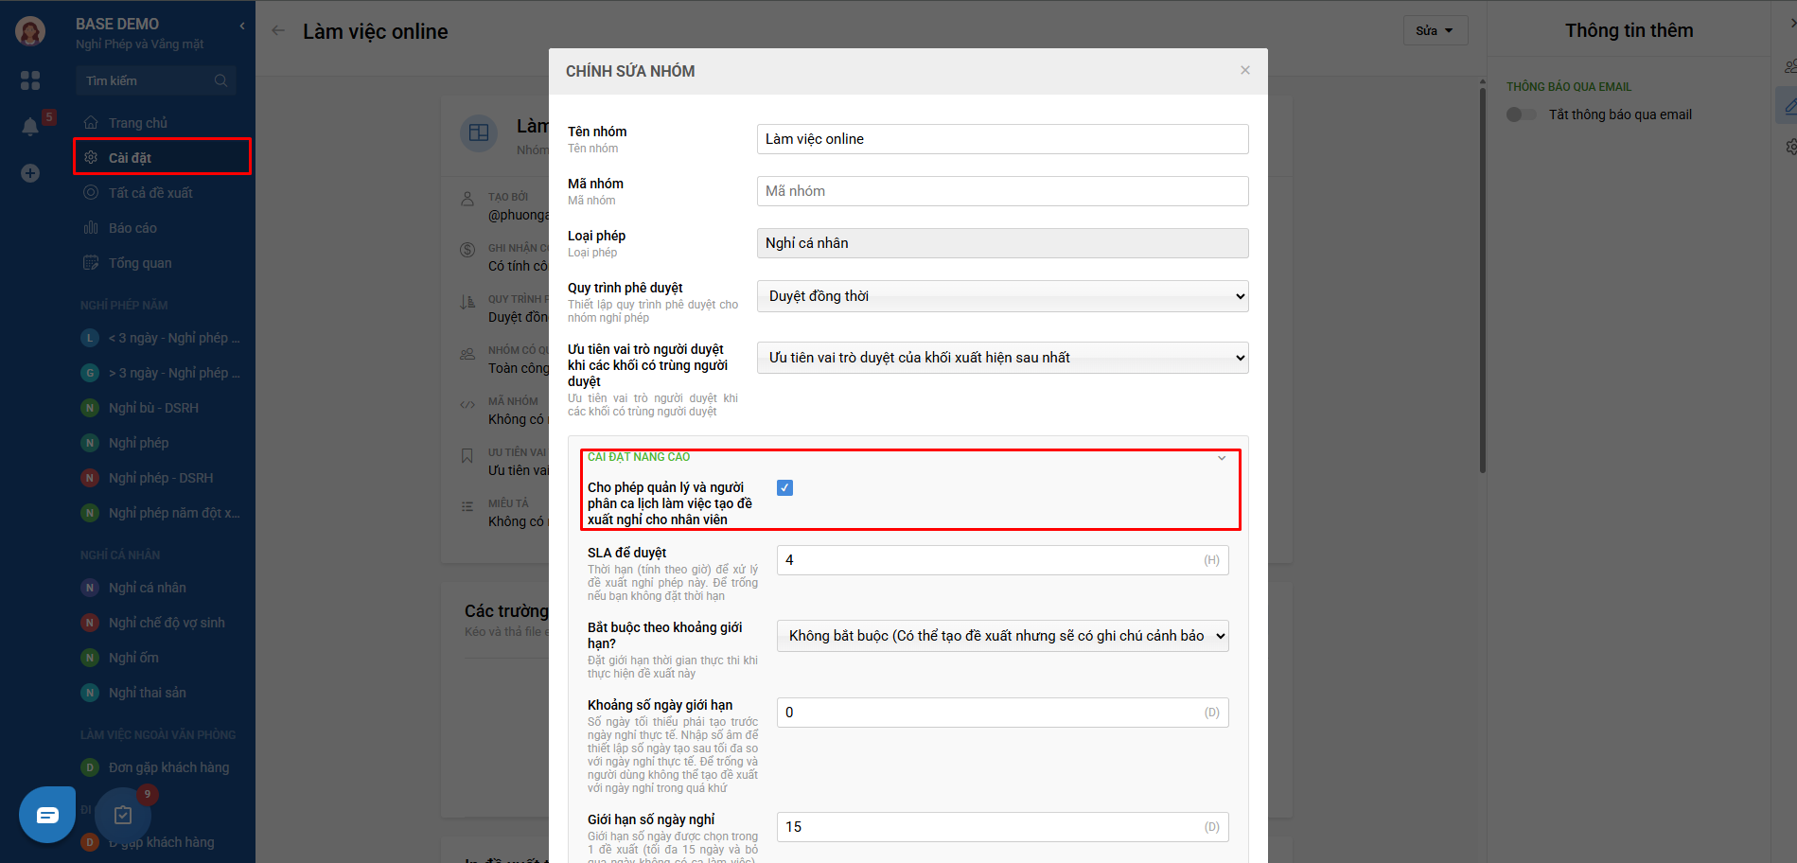Click the red N icon beside Nghỉ phép - DSRH
This screenshot has height=863, width=1797.
tap(90, 478)
